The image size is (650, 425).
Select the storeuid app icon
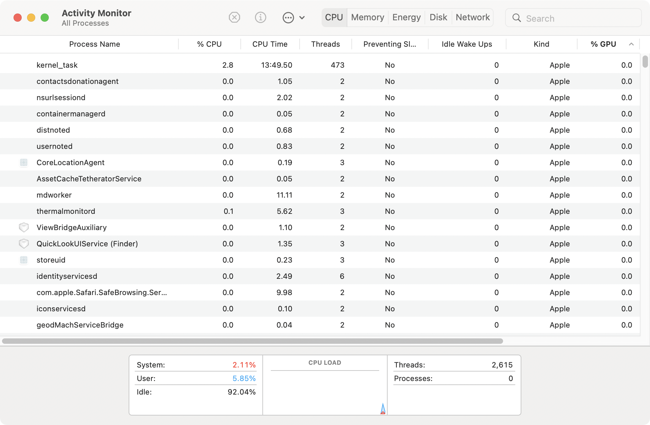[24, 260]
